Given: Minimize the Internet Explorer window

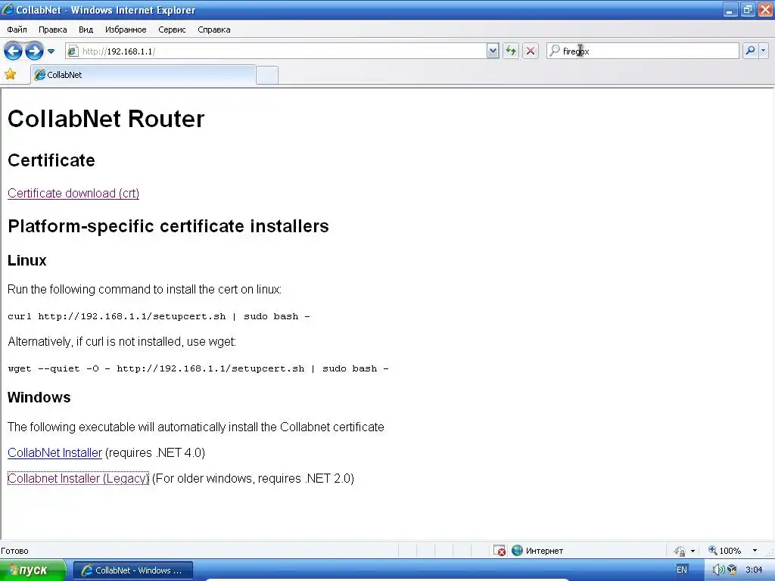Looking at the screenshot, I should 730,10.
